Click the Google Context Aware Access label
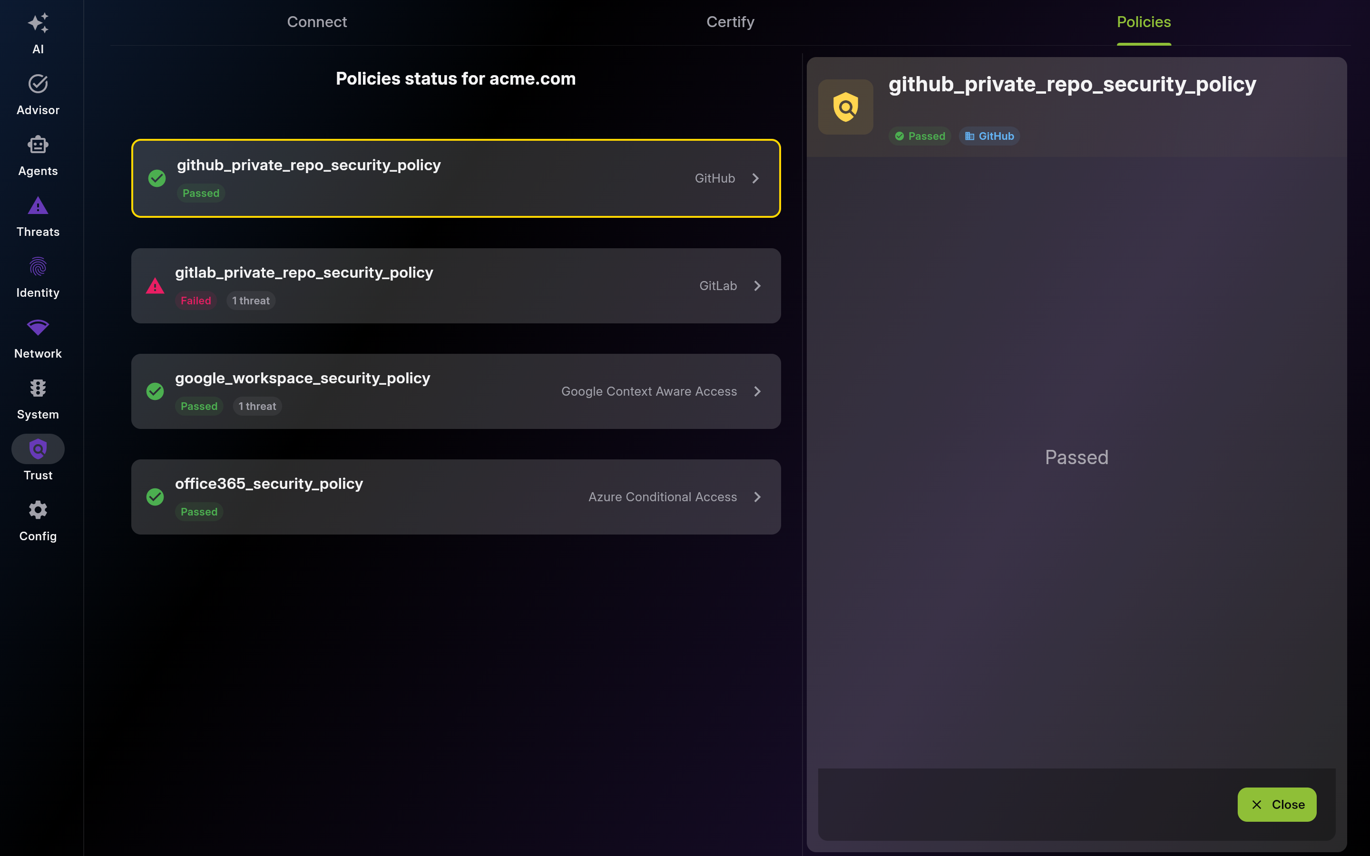 click(x=649, y=391)
